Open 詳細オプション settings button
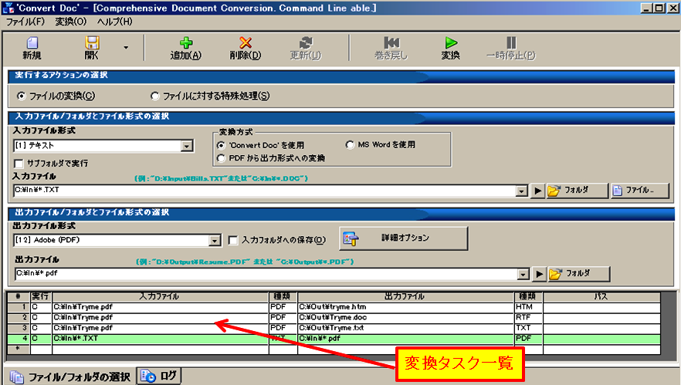 coord(403,238)
